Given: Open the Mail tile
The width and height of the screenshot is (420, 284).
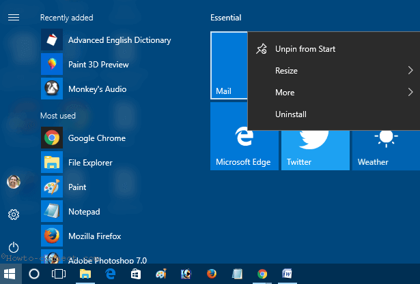Looking at the screenshot, I should click(x=229, y=65).
